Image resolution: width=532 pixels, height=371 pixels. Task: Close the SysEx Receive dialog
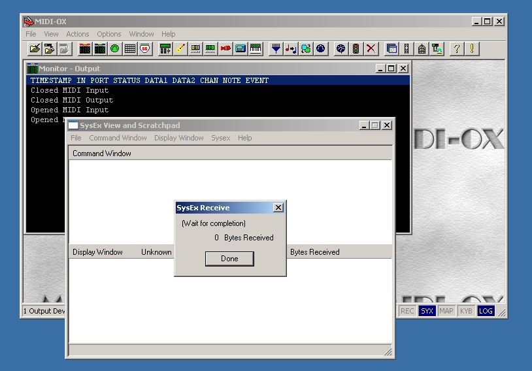pyautogui.click(x=278, y=208)
